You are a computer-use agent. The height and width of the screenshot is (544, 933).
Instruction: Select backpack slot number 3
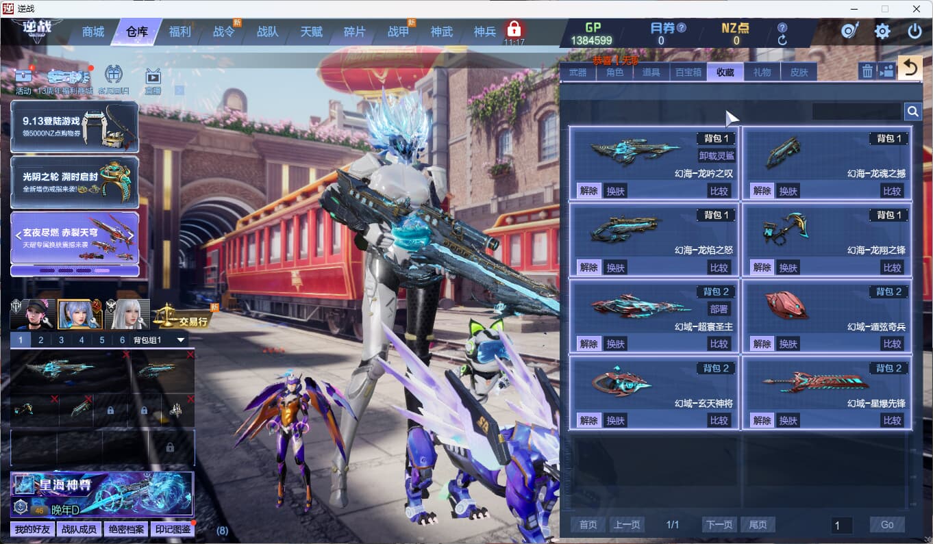[61, 340]
